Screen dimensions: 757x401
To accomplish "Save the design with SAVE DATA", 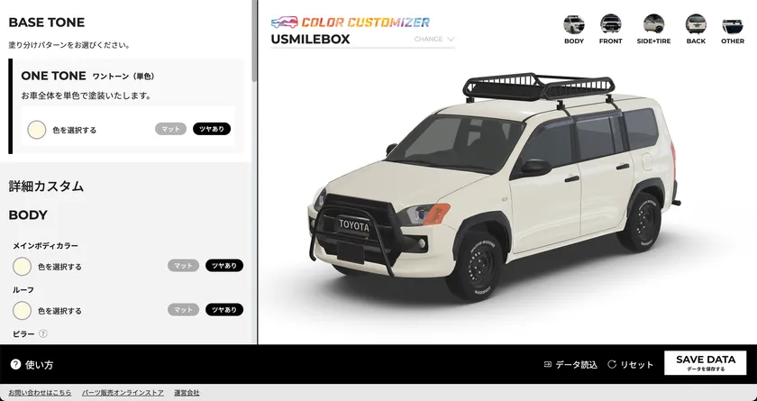I will click(x=706, y=363).
